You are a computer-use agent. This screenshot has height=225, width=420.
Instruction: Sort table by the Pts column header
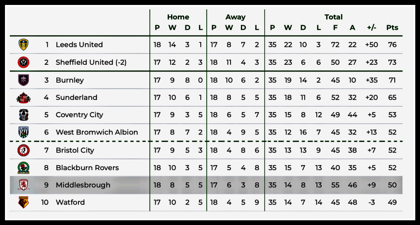392,27
